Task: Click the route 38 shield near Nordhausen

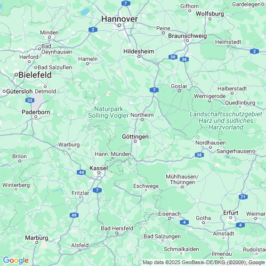Action: (199, 155)
